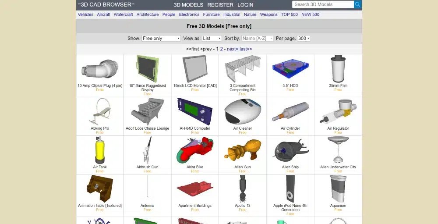Click the Apartment Buildings name label

195,206
